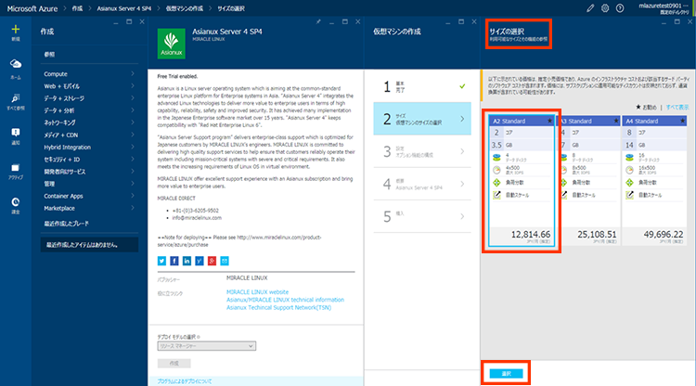Select step 2 Size of virtual machine
The height and width of the screenshot is (386, 696).
tap(422, 119)
